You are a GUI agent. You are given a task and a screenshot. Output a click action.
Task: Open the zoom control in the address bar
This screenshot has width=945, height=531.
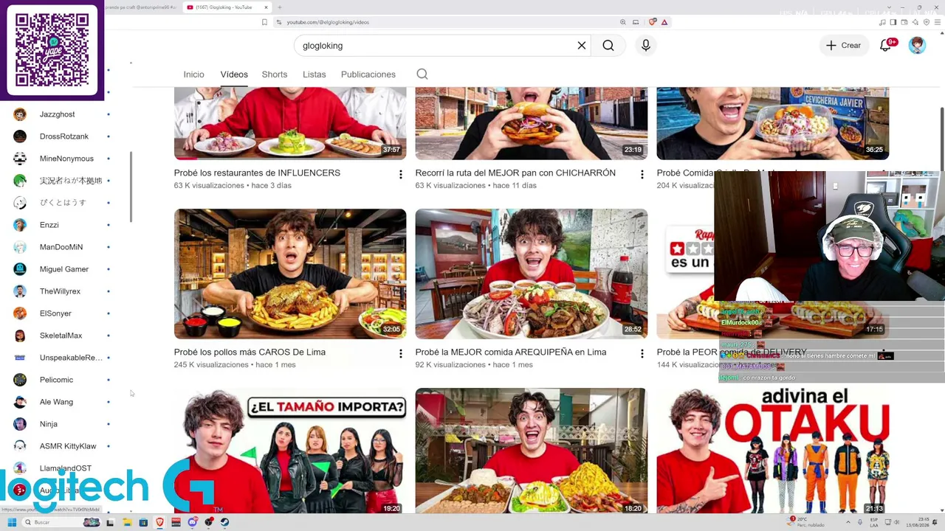(623, 22)
